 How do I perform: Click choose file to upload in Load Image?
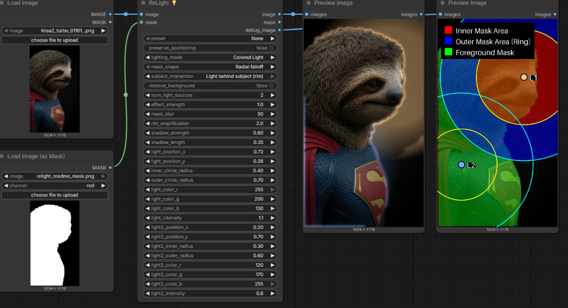(x=54, y=40)
